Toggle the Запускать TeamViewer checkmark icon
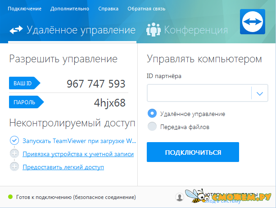This screenshot has width=276, height=208. click(x=14, y=140)
